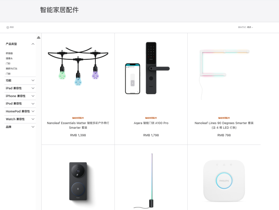Filter by 桥接器 product type
Screen dimensions: 279x210
coord(9,53)
